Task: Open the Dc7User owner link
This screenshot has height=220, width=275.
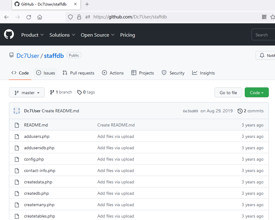Action: coord(28,56)
